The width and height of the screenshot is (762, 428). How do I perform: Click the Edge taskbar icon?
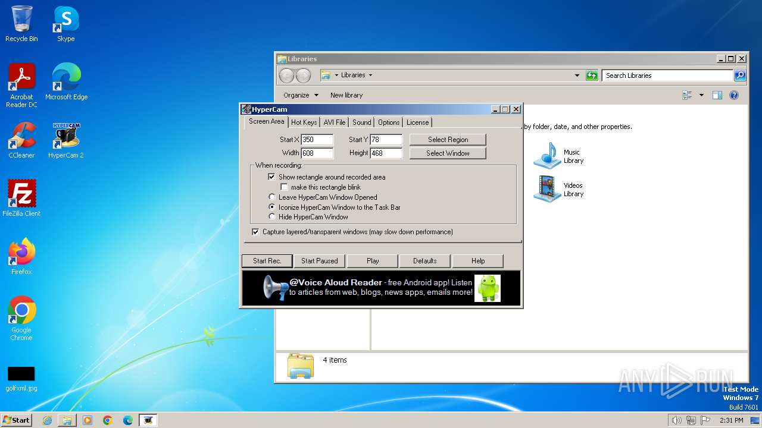point(128,420)
